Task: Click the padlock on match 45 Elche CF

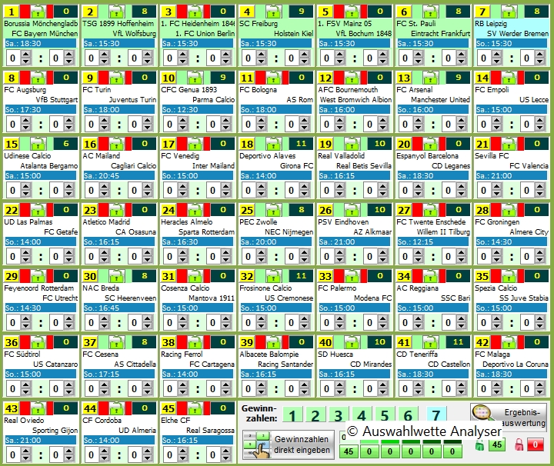Action: click(x=195, y=409)
